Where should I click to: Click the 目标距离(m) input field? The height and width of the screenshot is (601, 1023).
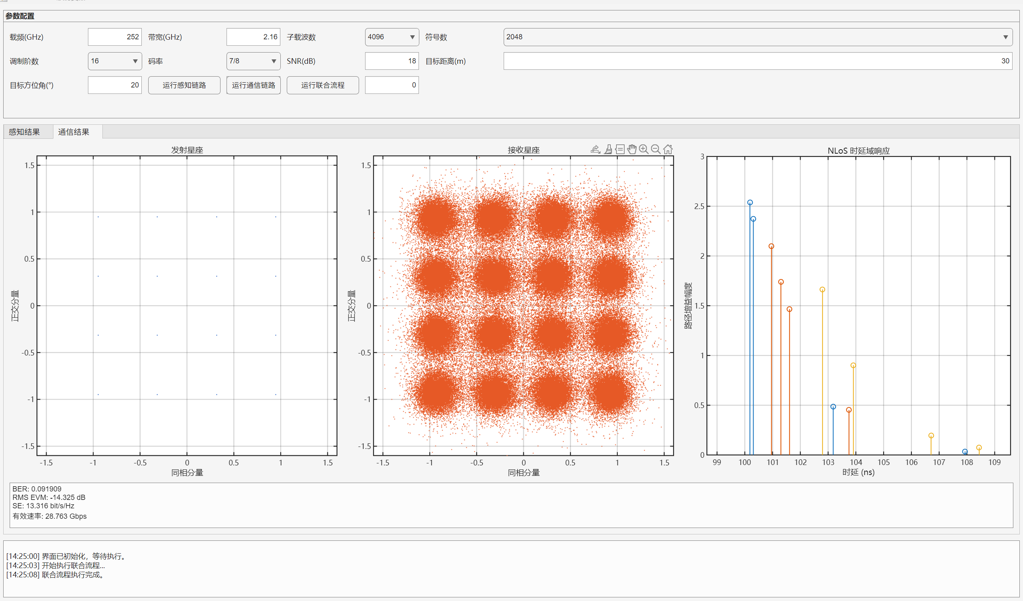pos(758,61)
